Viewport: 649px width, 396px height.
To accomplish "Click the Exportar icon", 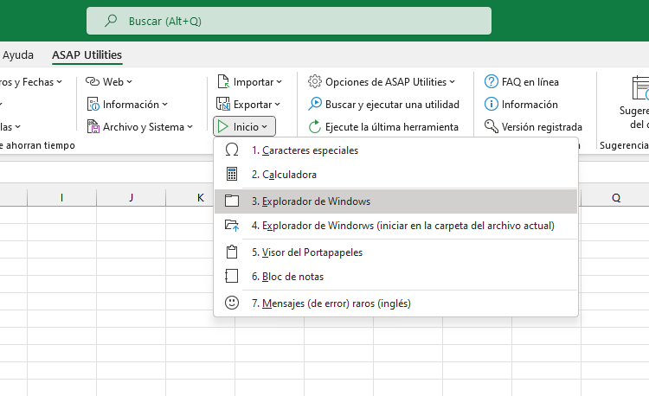I will click(x=223, y=104).
